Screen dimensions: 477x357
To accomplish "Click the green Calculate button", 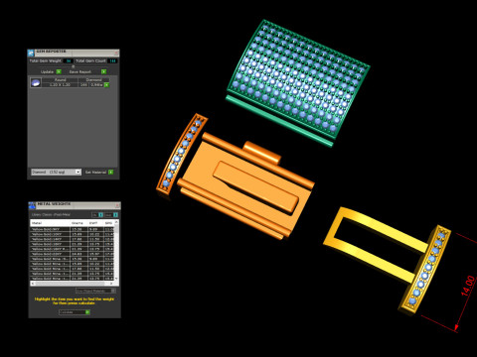I will 87,312.
